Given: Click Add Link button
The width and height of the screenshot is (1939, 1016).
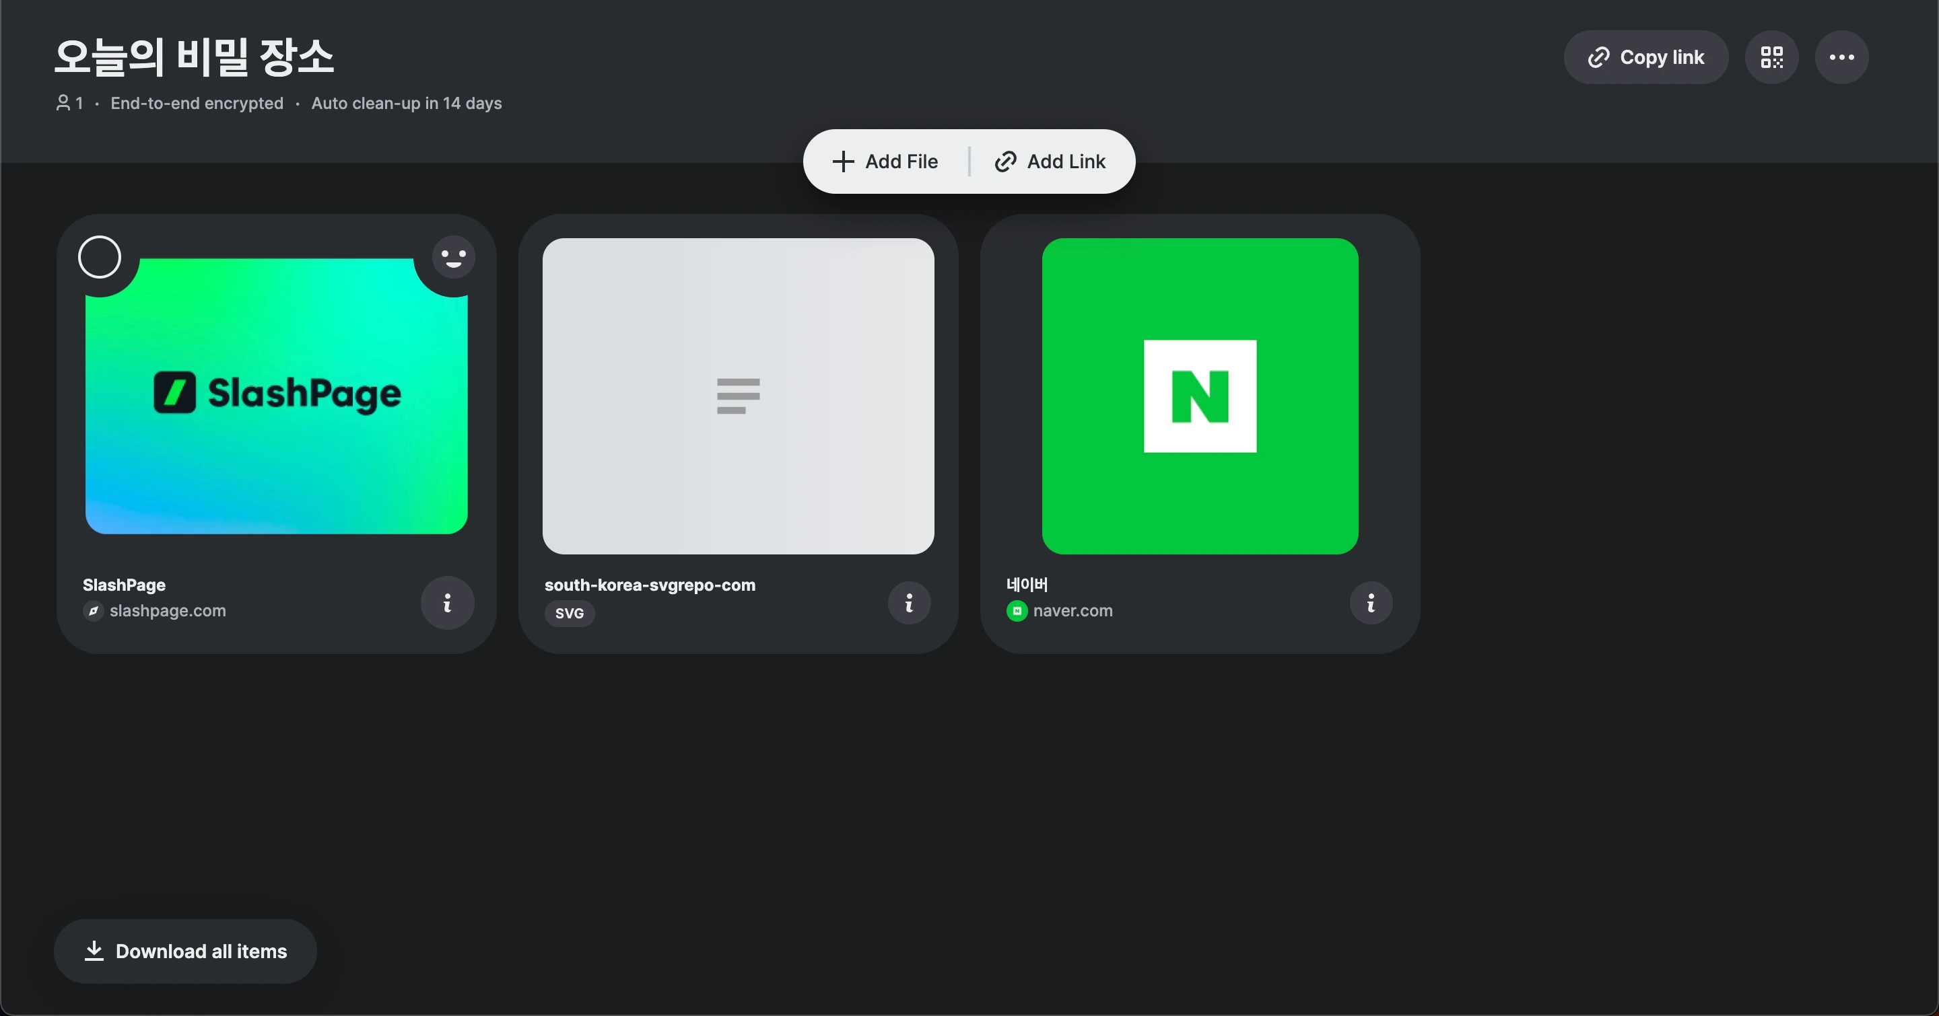Looking at the screenshot, I should click(1050, 161).
